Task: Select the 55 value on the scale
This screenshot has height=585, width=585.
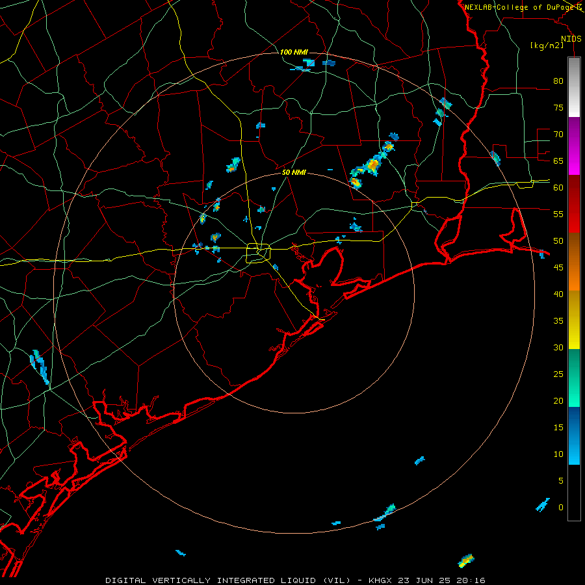Action: (x=558, y=214)
